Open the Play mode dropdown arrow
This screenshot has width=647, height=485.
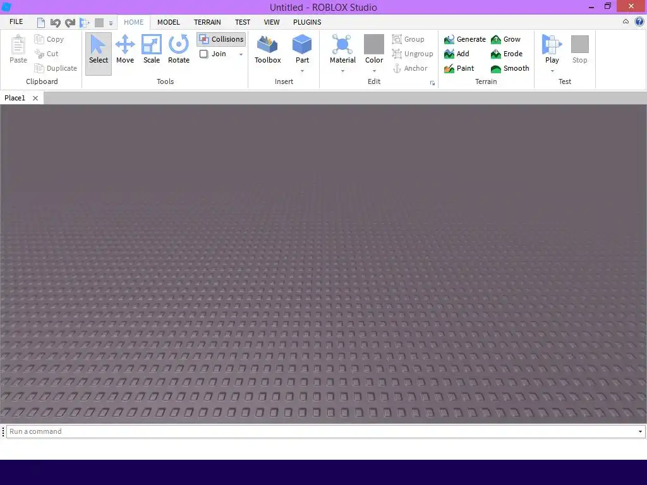(x=552, y=71)
